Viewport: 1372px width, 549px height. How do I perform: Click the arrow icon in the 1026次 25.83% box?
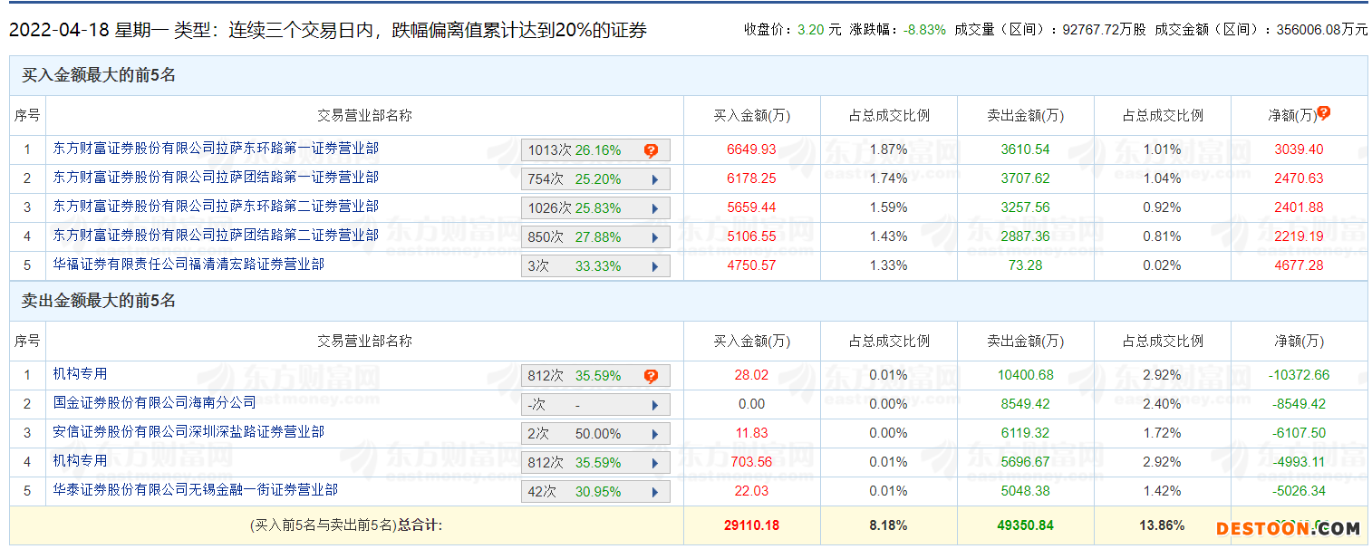point(655,208)
